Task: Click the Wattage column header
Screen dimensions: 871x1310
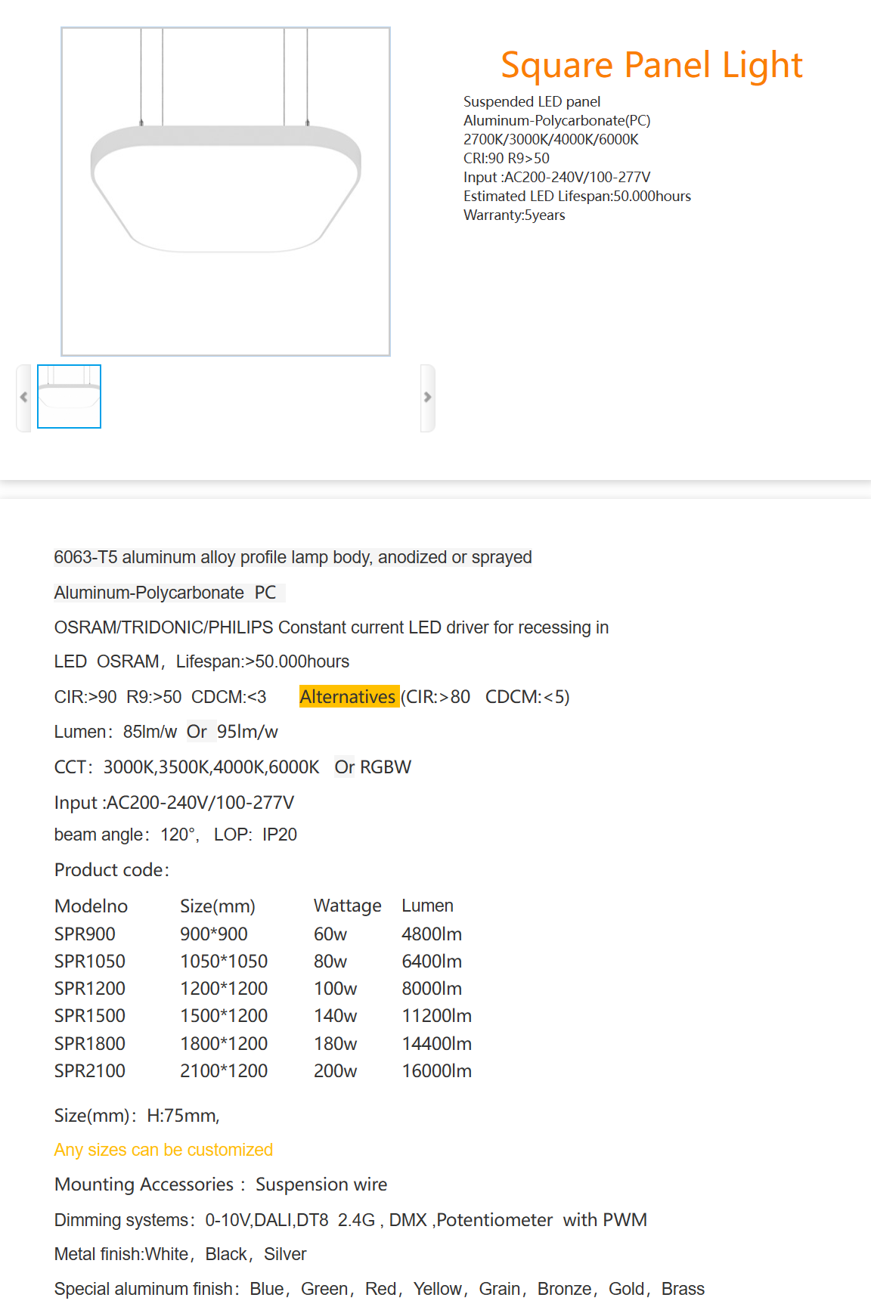Action: click(348, 906)
